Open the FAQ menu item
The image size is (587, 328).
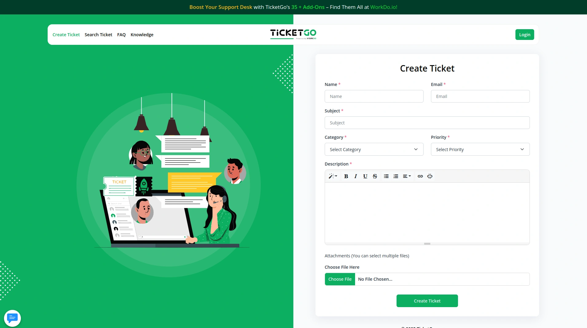[121, 35]
